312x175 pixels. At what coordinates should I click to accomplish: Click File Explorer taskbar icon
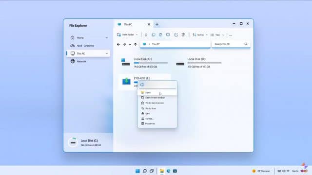coord(162,171)
